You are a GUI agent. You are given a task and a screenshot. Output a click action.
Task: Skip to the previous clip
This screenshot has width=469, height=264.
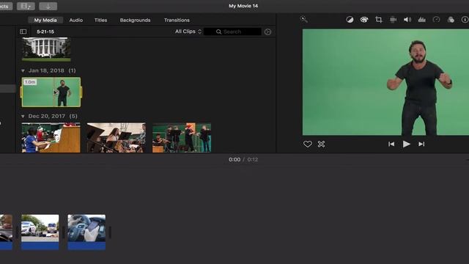(x=391, y=144)
